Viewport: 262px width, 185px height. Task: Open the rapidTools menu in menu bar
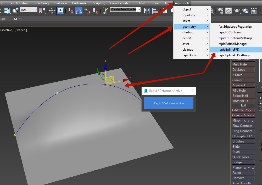pos(182,3)
